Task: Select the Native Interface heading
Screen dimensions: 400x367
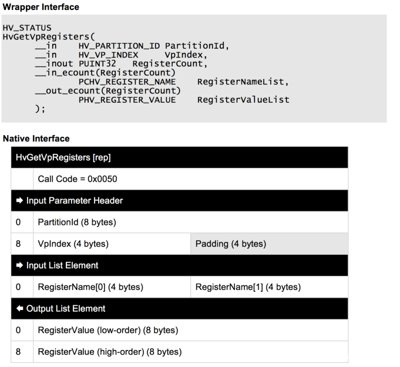Action: tap(36, 139)
